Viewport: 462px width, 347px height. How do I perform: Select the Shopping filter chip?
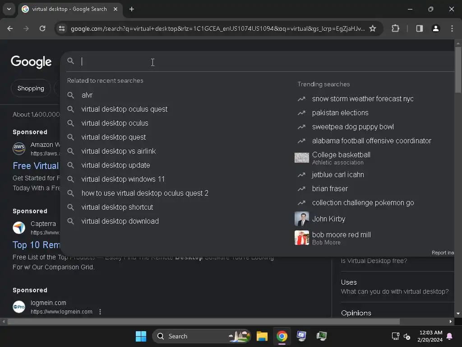point(31,88)
